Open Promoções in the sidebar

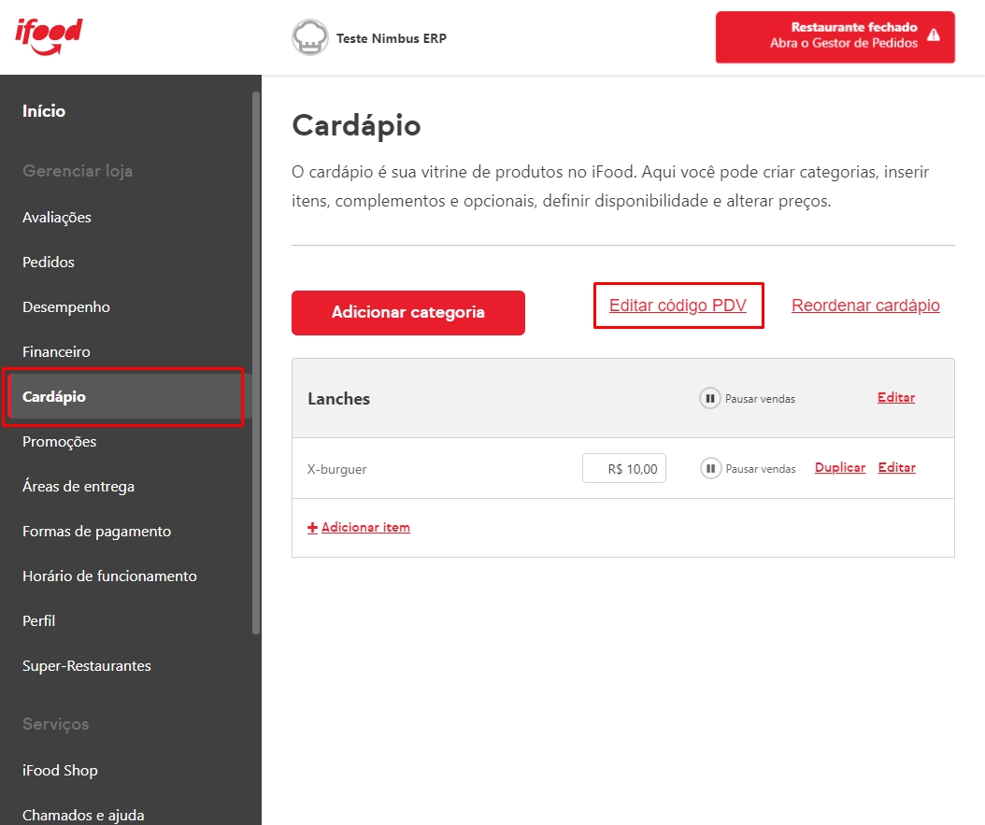[x=60, y=441]
